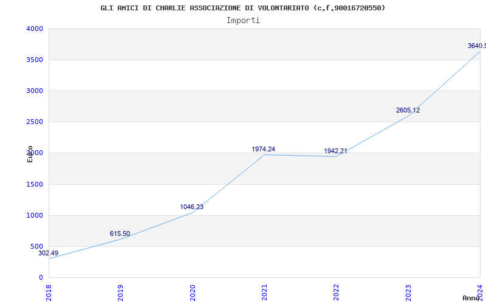Image resolution: width=486 pixels, height=304 pixels.
Task: Click the 1974.24 data label
Action: 264,149
